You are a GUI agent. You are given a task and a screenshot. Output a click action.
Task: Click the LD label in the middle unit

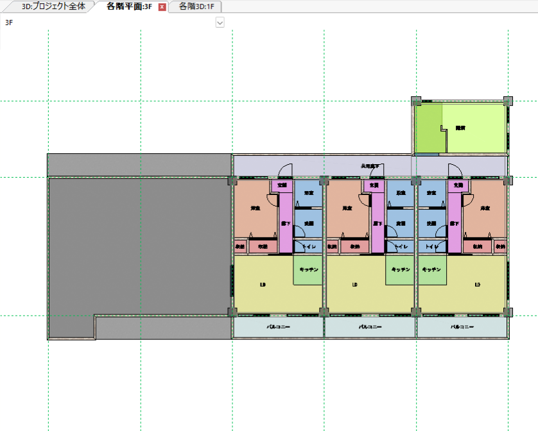[355, 285]
